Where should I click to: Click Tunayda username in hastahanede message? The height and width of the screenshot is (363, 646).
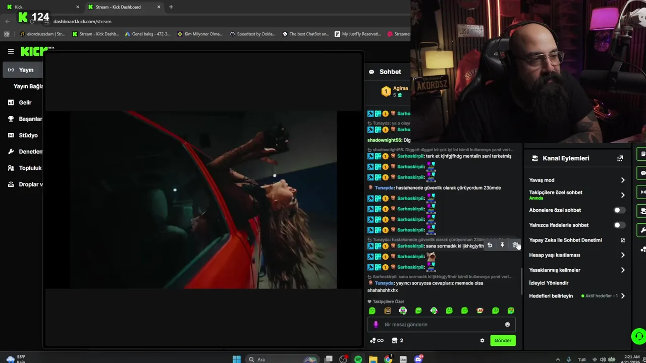tap(384, 188)
